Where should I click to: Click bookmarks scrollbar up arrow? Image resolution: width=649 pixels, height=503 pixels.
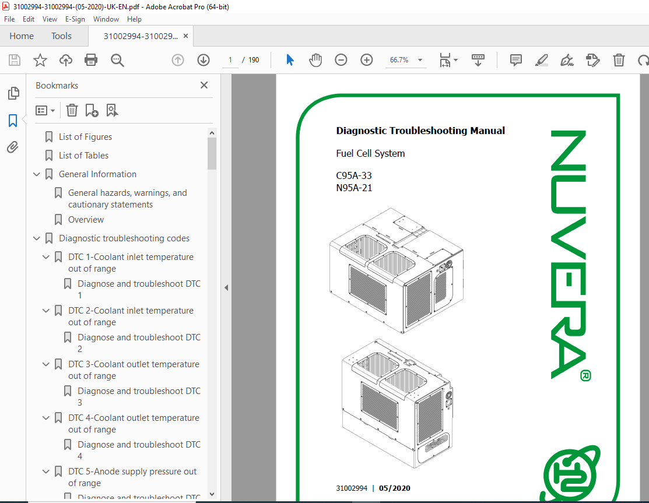pyautogui.click(x=212, y=133)
